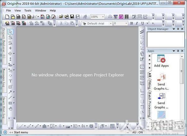187x136 pixels.
Task: Open the Default: Arial font dropdown
Action: coord(111,23)
